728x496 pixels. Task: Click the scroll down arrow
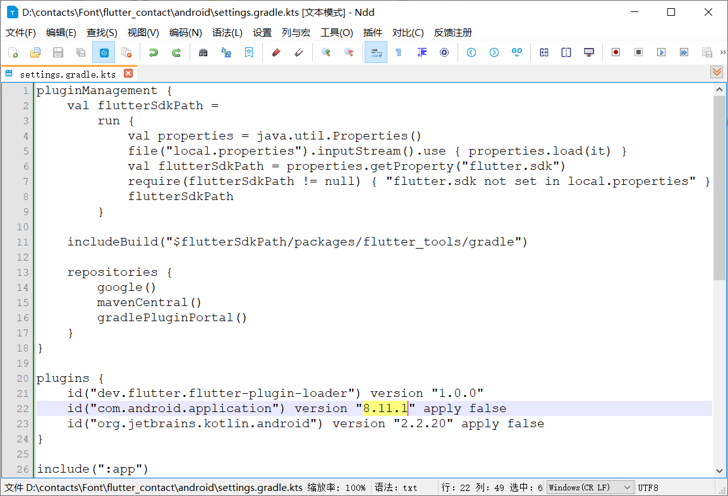click(719, 471)
